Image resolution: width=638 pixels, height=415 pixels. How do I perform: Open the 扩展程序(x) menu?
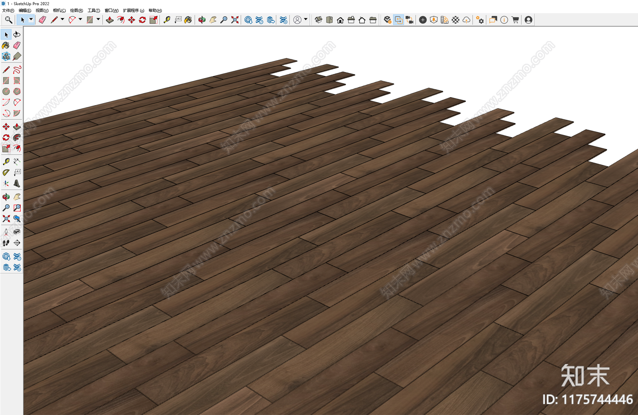(134, 10)
